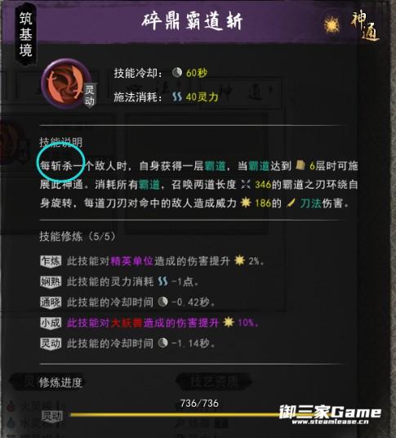
Task: Select the 通晓 training tier badge
Action: [51, 302]
